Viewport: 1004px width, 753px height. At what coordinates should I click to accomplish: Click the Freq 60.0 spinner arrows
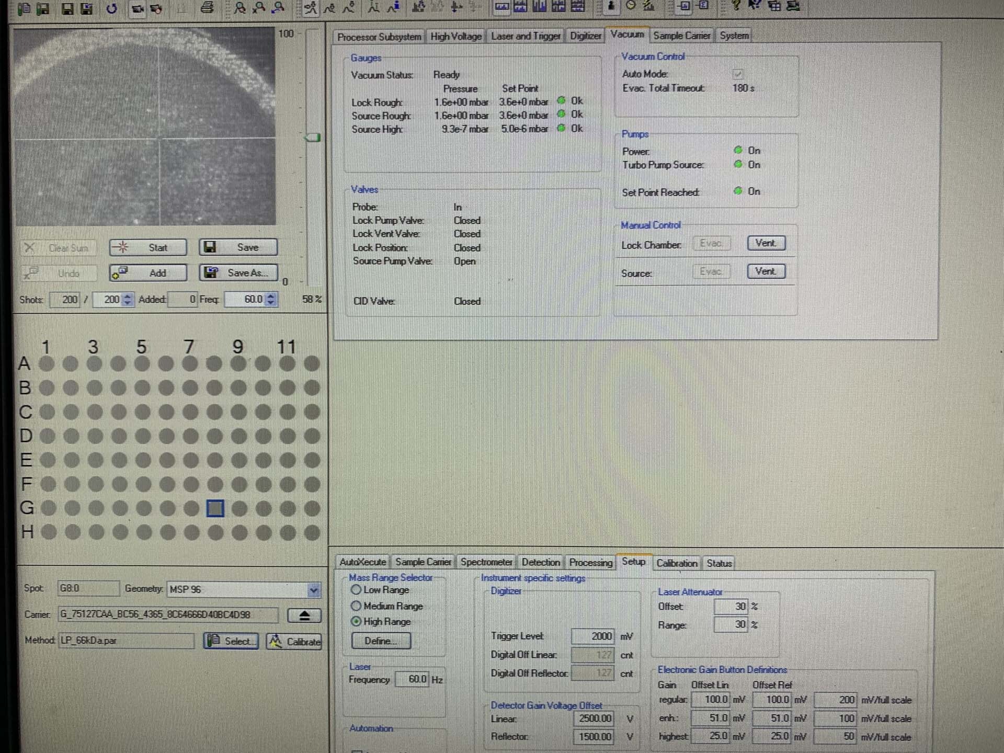270,300
